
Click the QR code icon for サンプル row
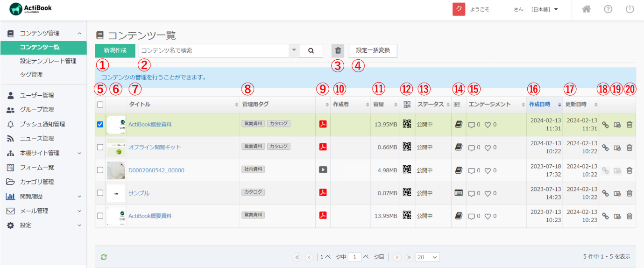click(x=407, y=192)
